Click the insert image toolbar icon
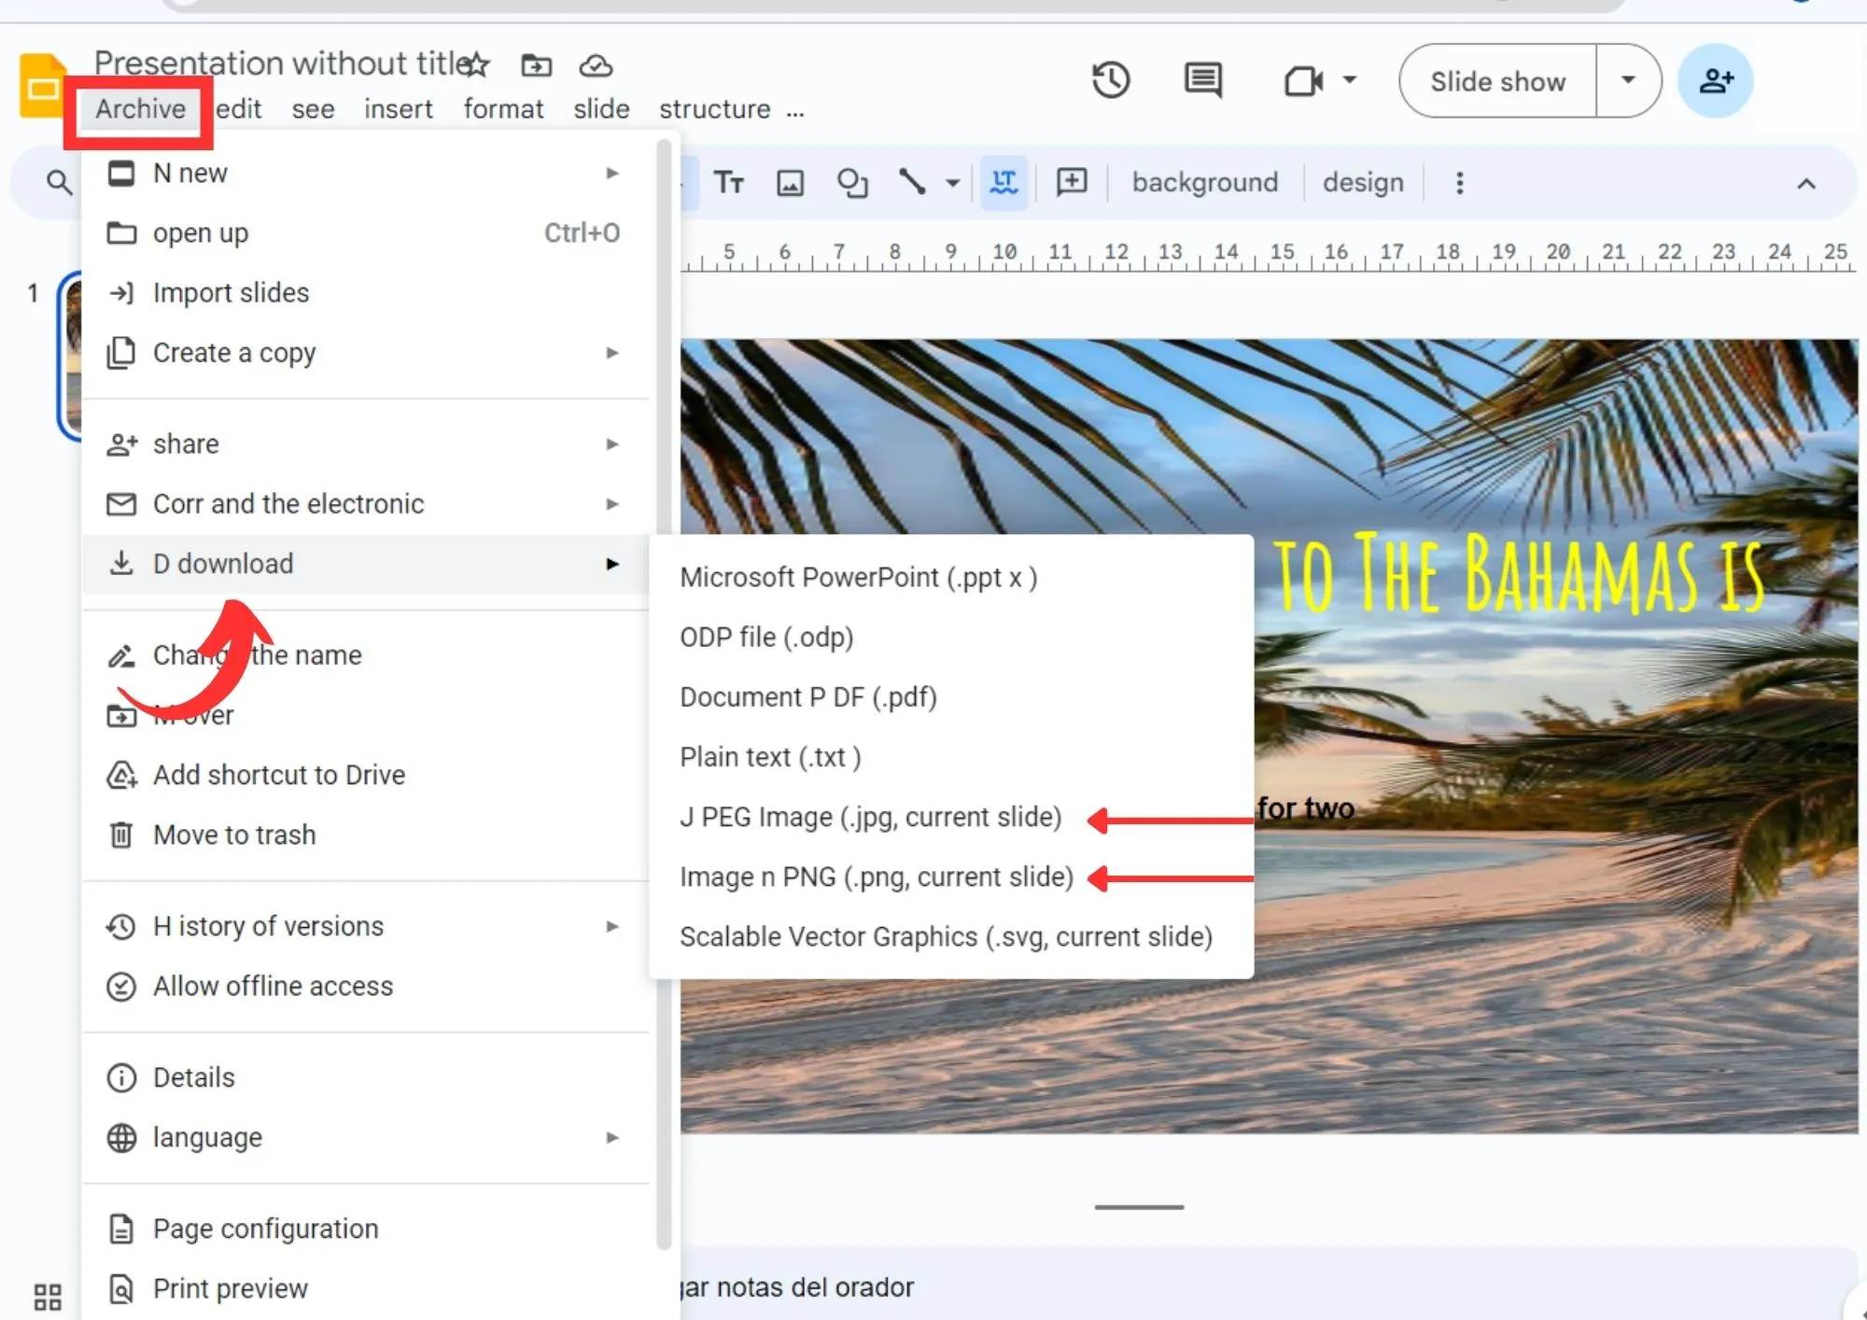Image resolution: width=1867 pixels, height=1320 pixels. 790,183
